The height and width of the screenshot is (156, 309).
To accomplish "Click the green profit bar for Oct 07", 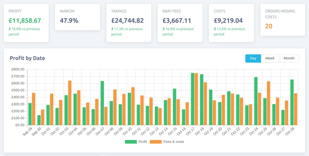I will coord(102,103).
